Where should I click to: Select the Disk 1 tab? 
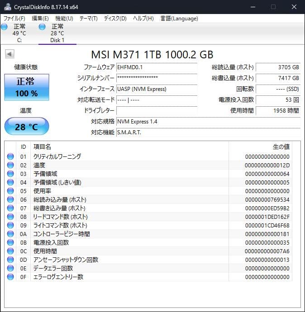click(x=57, y=33)
